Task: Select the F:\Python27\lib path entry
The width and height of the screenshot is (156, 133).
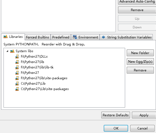Action: [x=32, y=62]
